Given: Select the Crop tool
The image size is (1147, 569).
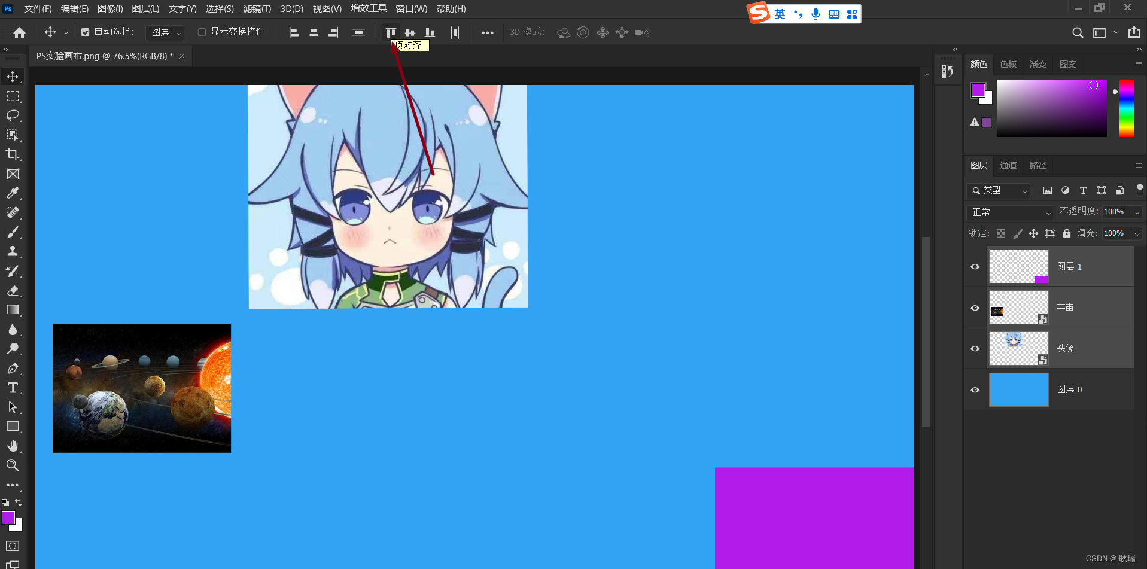Looking at the screenshot, I should coord(13,154).
